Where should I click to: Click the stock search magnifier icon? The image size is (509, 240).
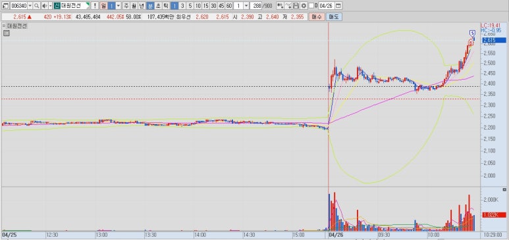click(37, 6)
